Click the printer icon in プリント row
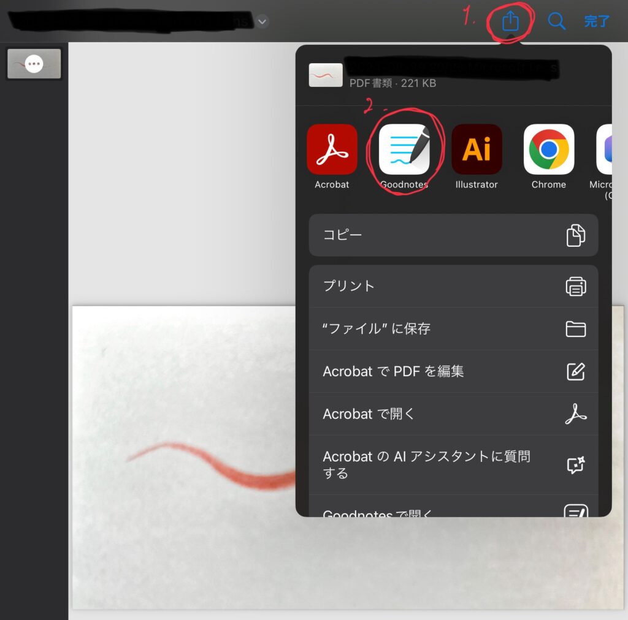 [x=575, y=286]
